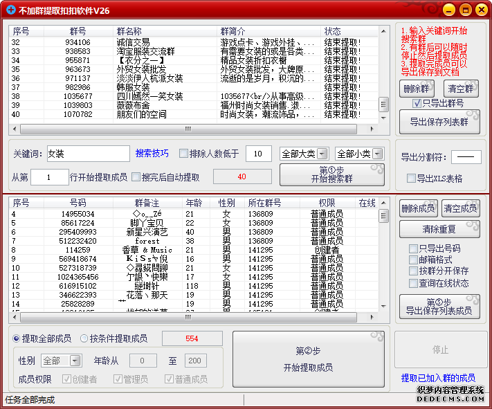492x409 pixels.
Task: Click 清空成员 button
Action: 460,208
